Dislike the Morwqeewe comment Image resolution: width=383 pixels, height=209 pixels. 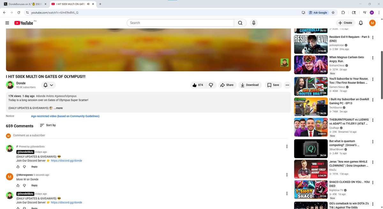[25, 185]
